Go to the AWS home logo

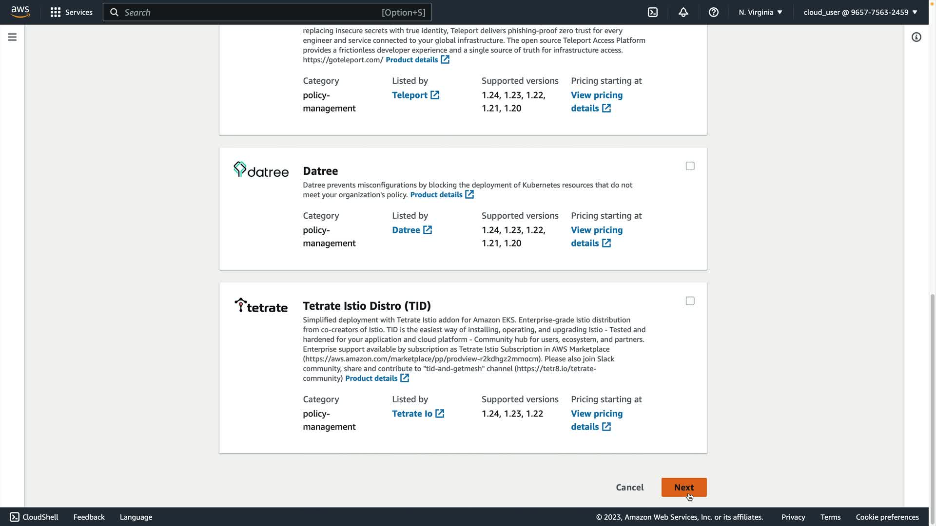(x=20, y=12)
